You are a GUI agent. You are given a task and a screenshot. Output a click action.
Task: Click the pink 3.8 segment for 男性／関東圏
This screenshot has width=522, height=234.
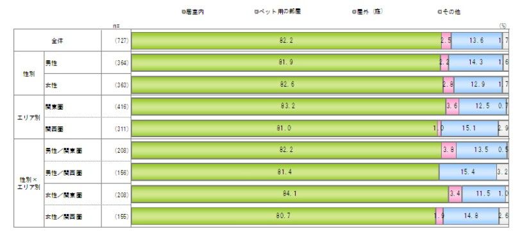(x=449, y=150)
